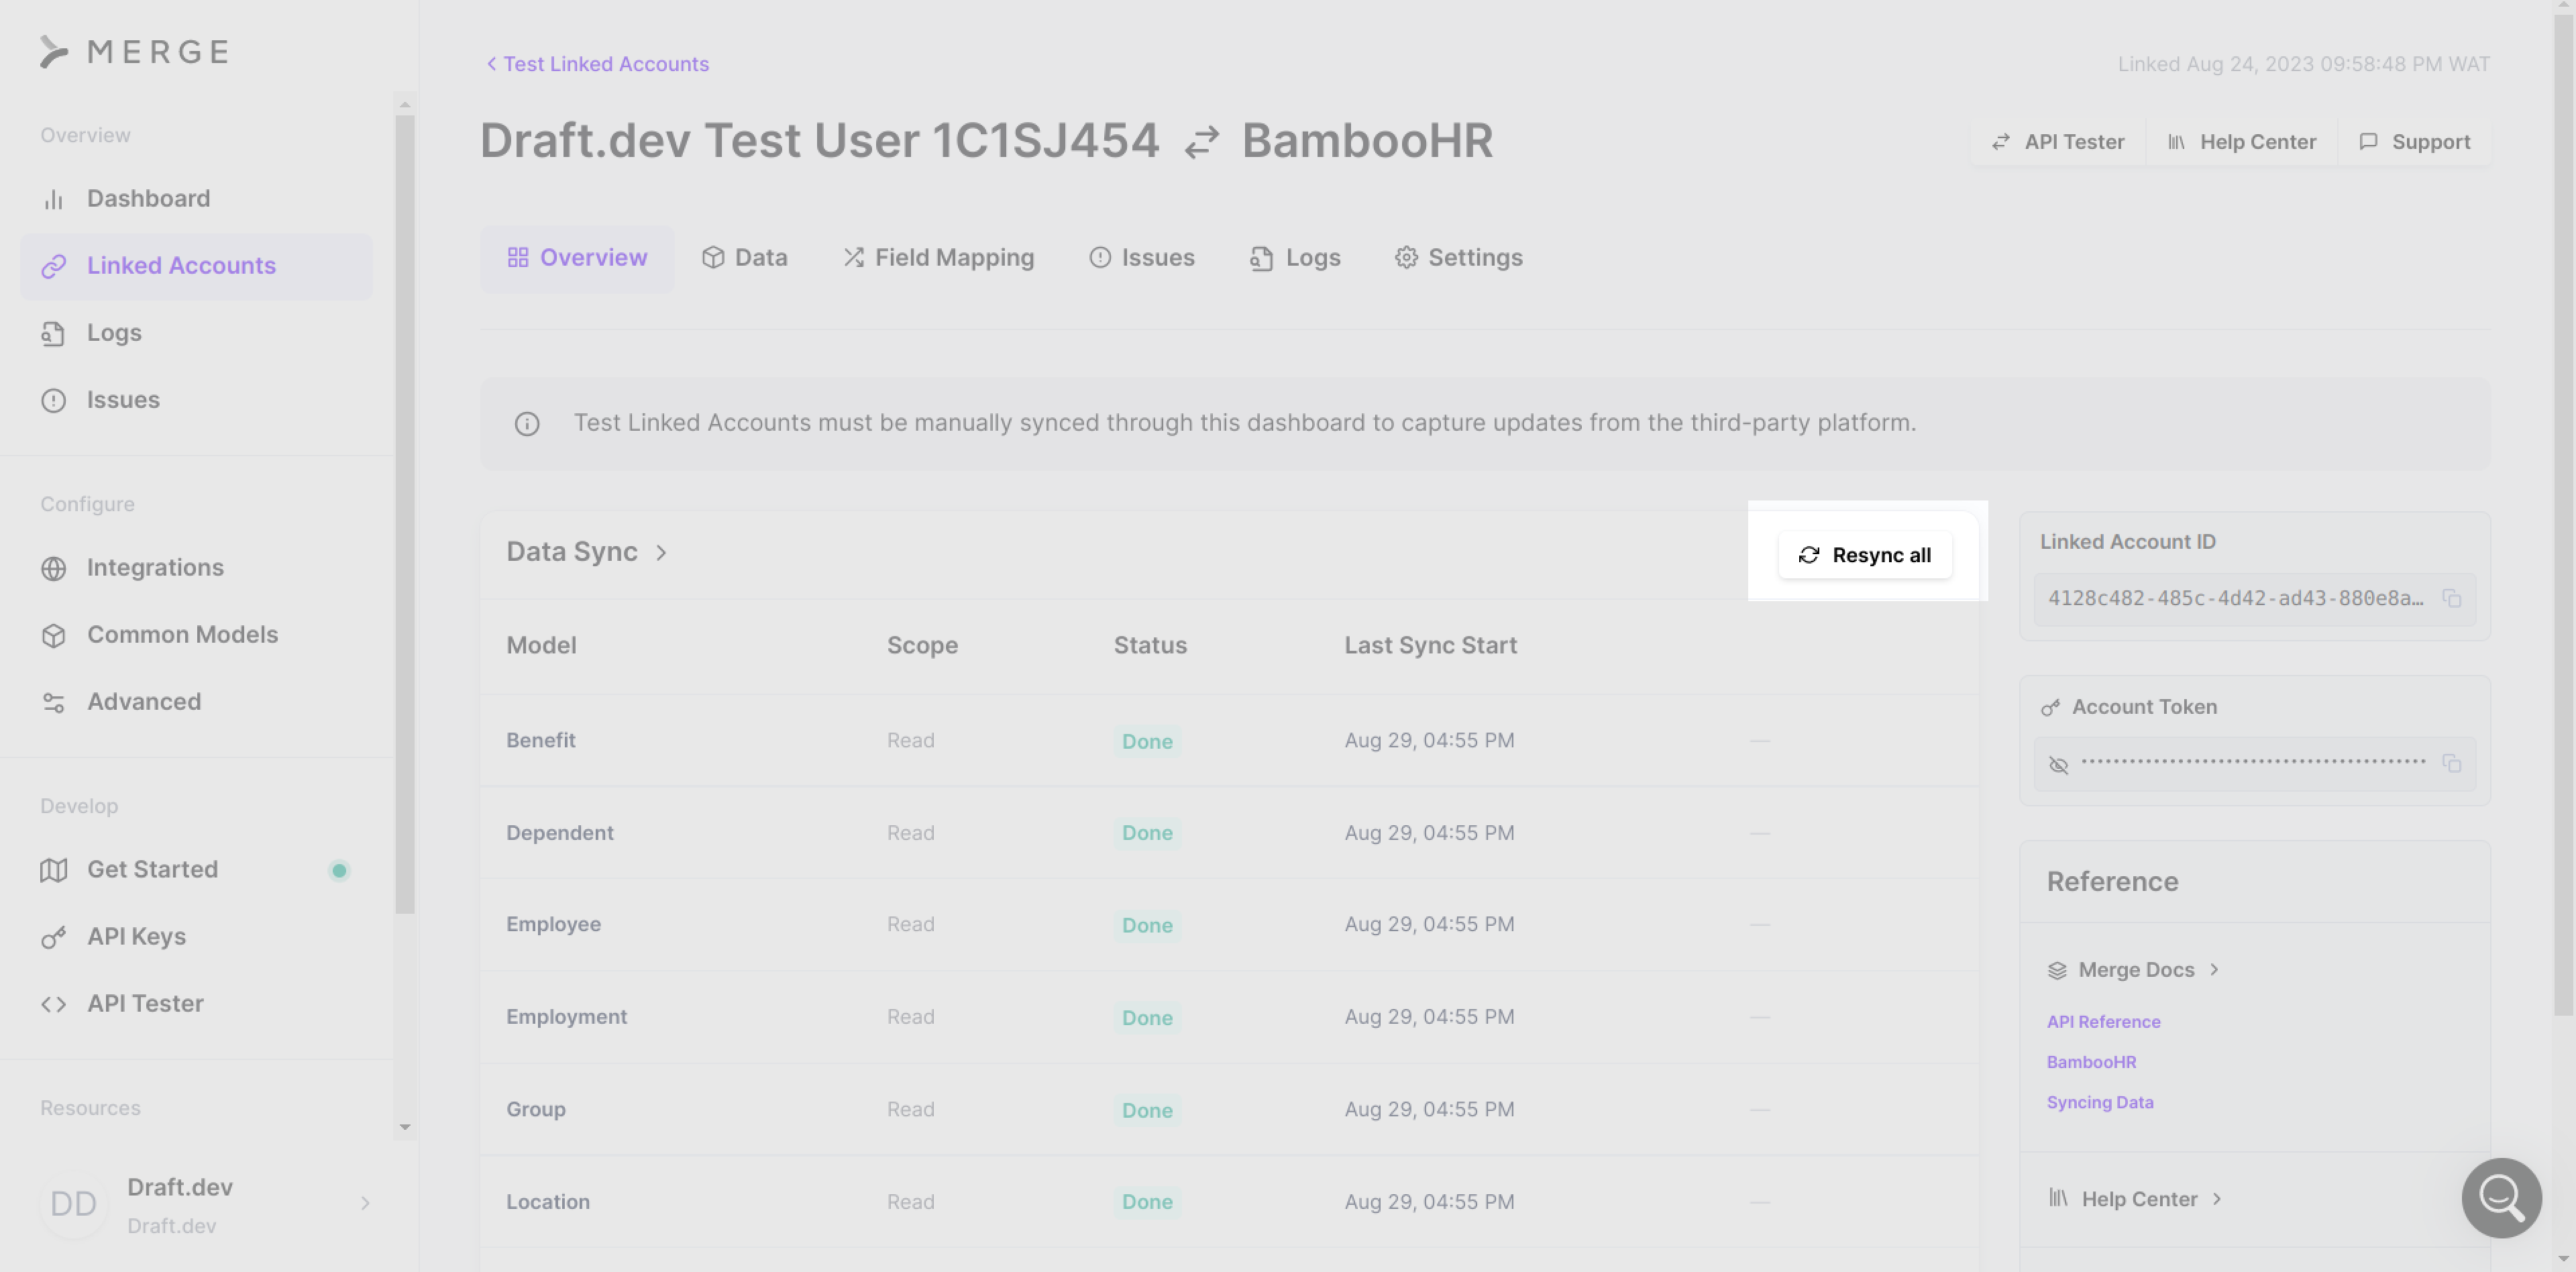Open the Syncing Data reference link

click(2100, 1102)
